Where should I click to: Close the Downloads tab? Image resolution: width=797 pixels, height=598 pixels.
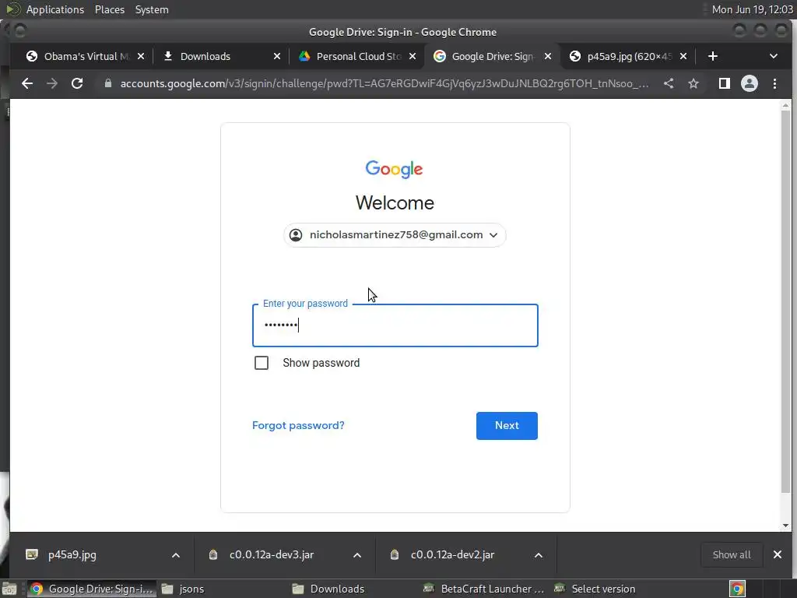[276, 56]
